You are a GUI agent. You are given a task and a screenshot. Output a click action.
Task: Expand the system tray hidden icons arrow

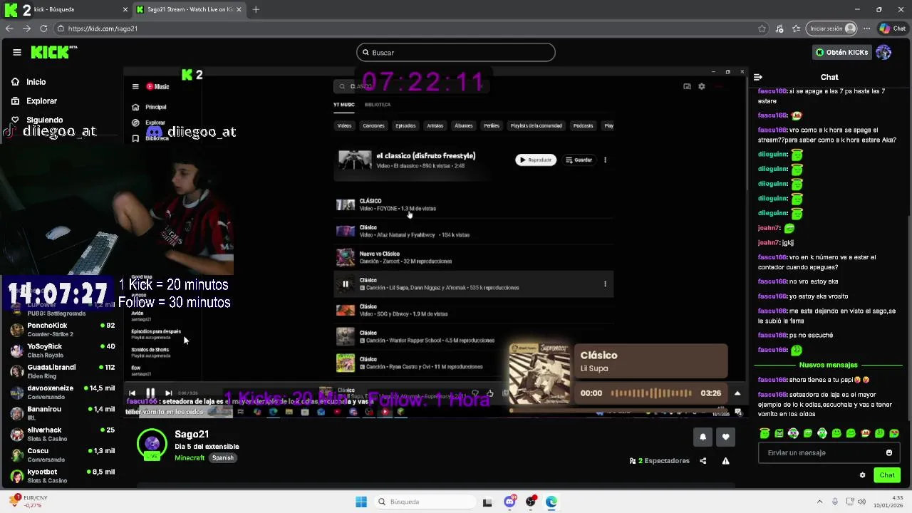819,502
